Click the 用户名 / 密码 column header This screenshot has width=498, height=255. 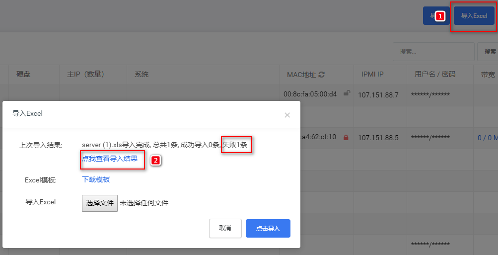click(x=435, y=75)
